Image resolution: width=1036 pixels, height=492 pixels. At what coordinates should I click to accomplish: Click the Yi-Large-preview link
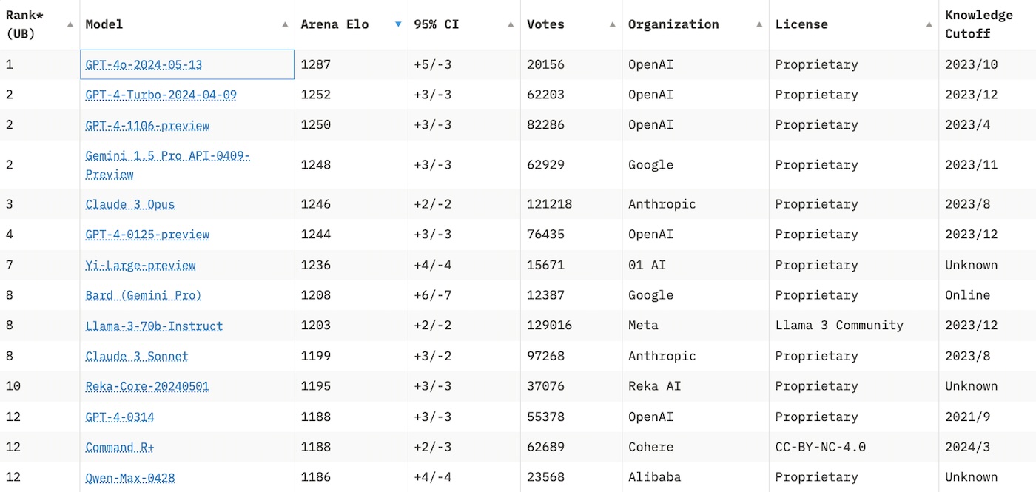pyautogui.click(x=141, y=265)
